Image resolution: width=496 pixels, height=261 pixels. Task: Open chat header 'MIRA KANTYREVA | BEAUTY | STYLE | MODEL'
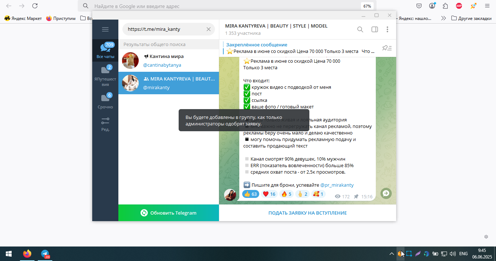276,26
